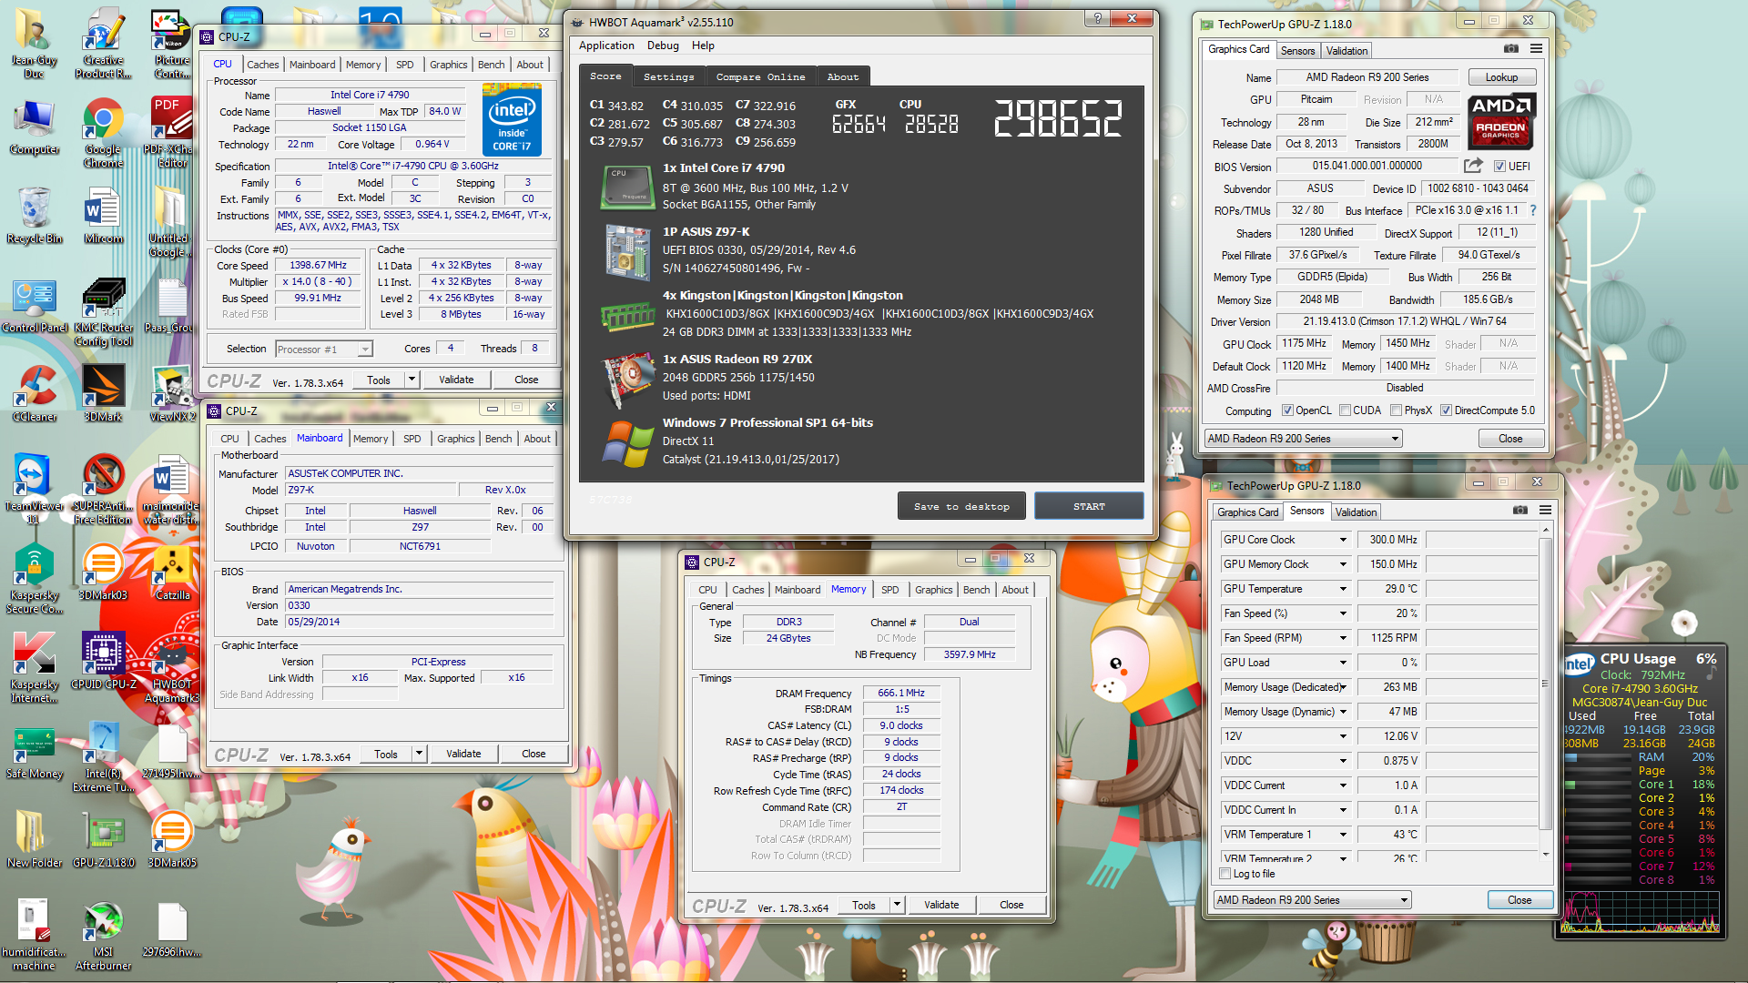Open the Catzilla desktop shortcut
Screen dimensions: 1748x983
(172, 572)
